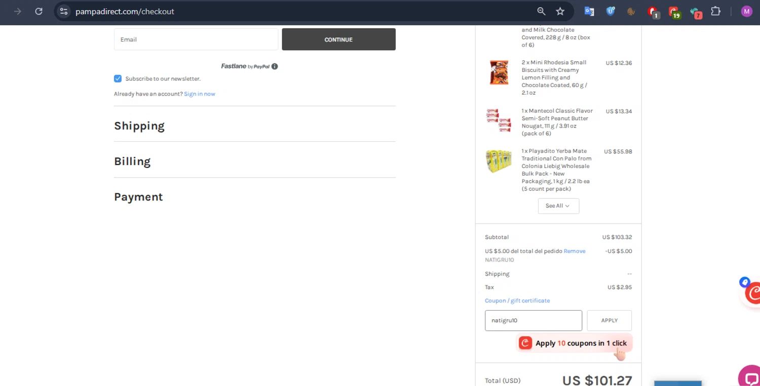Click the Playadito Yerba Mate description
760x386 pixels.
557,170
